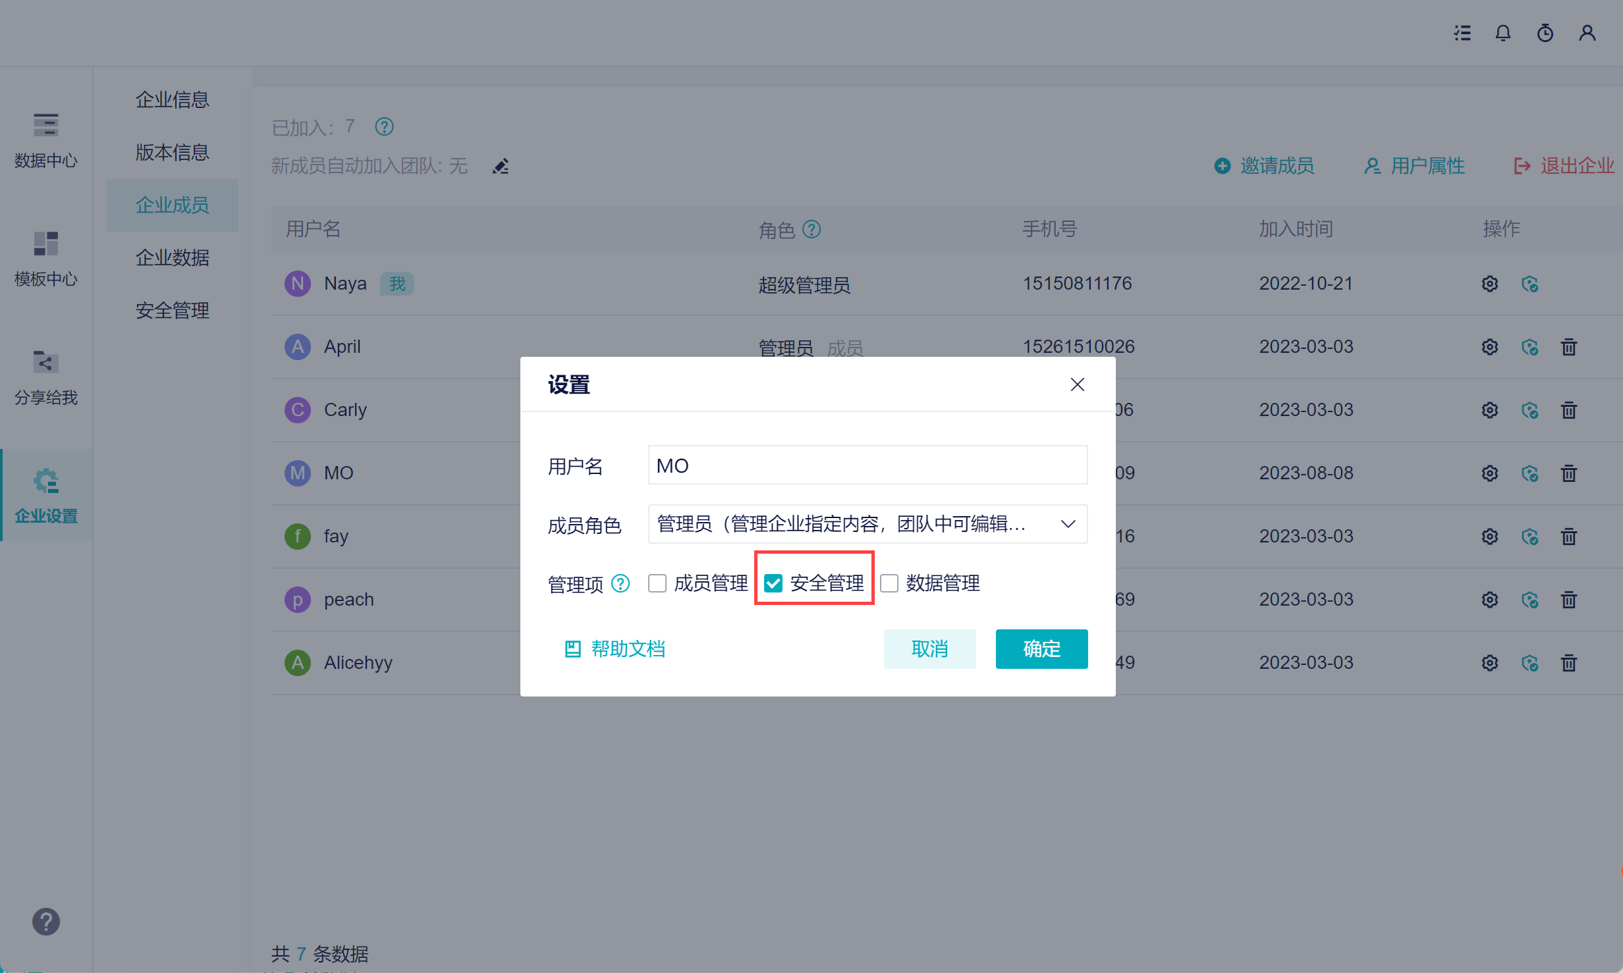Open the user profile icon
The height and width of the screenshot is (973, 1623).
[x=1587, y=33]
